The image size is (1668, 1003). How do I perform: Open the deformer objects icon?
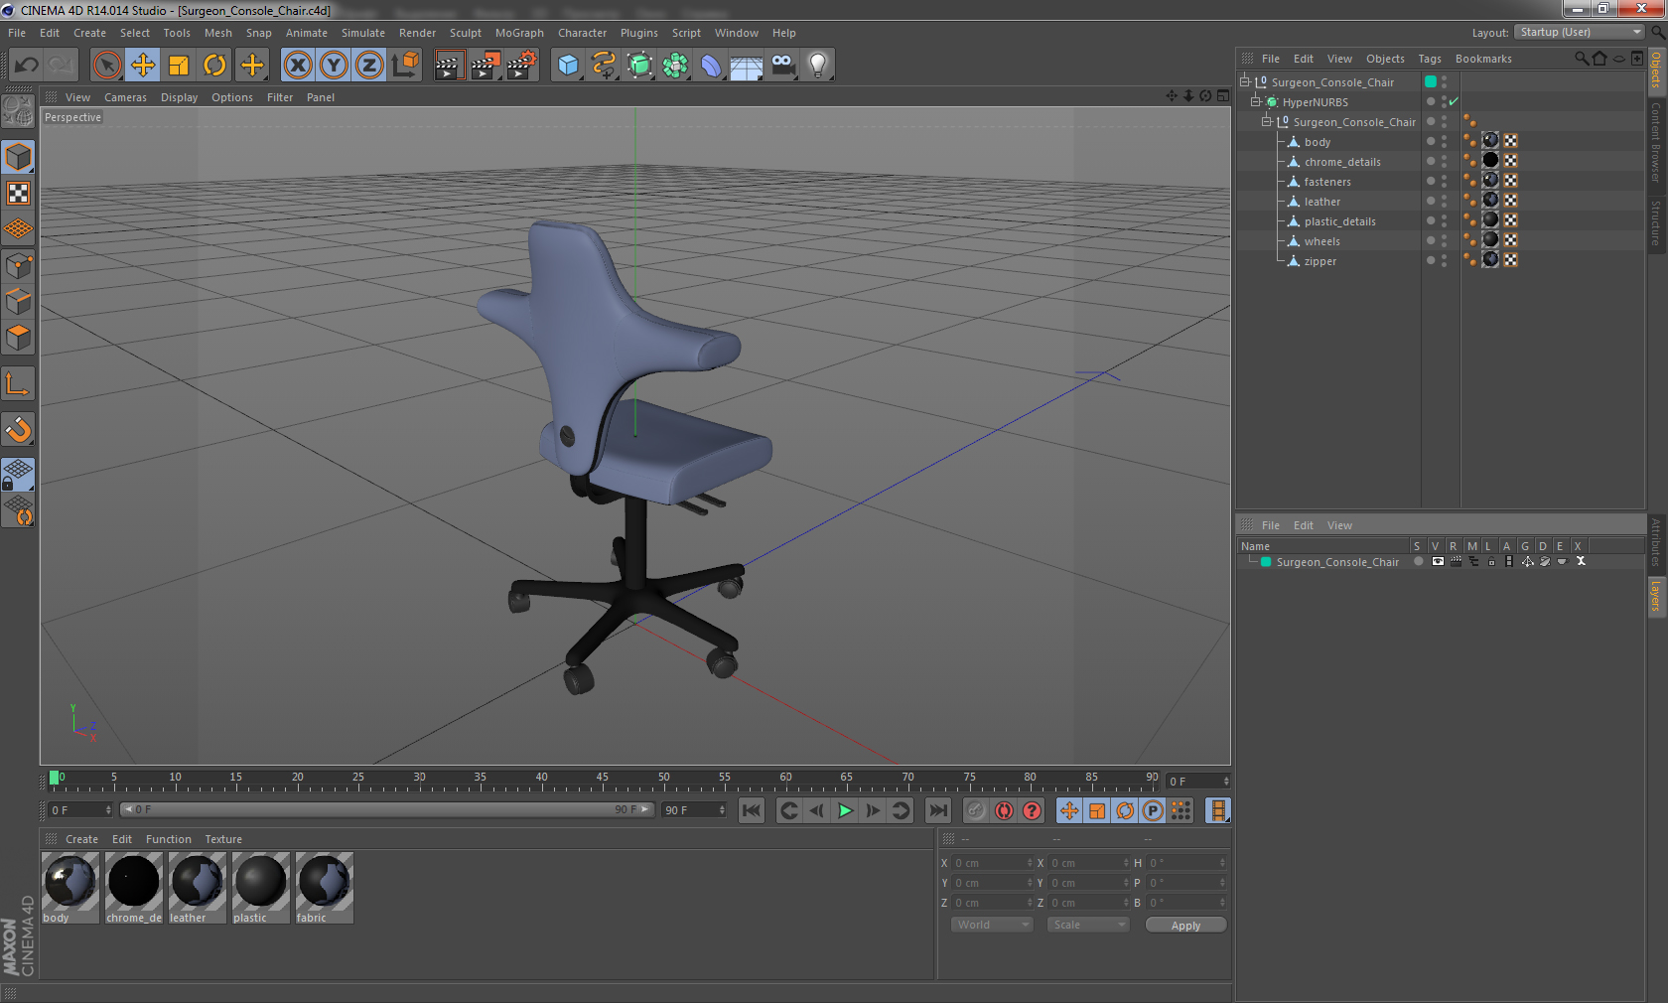point(711,66)
